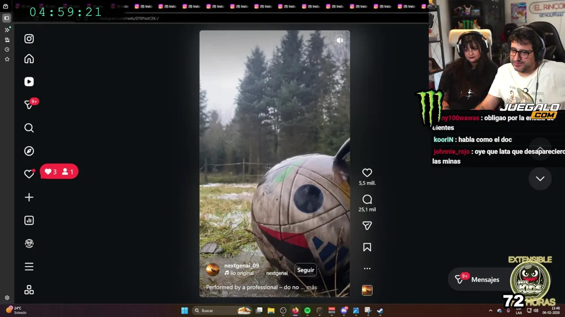The image size is (565, 317).
Task: Open the notifications heart in the sidebar
Action: pyautogui.click(x=29, y=174)
